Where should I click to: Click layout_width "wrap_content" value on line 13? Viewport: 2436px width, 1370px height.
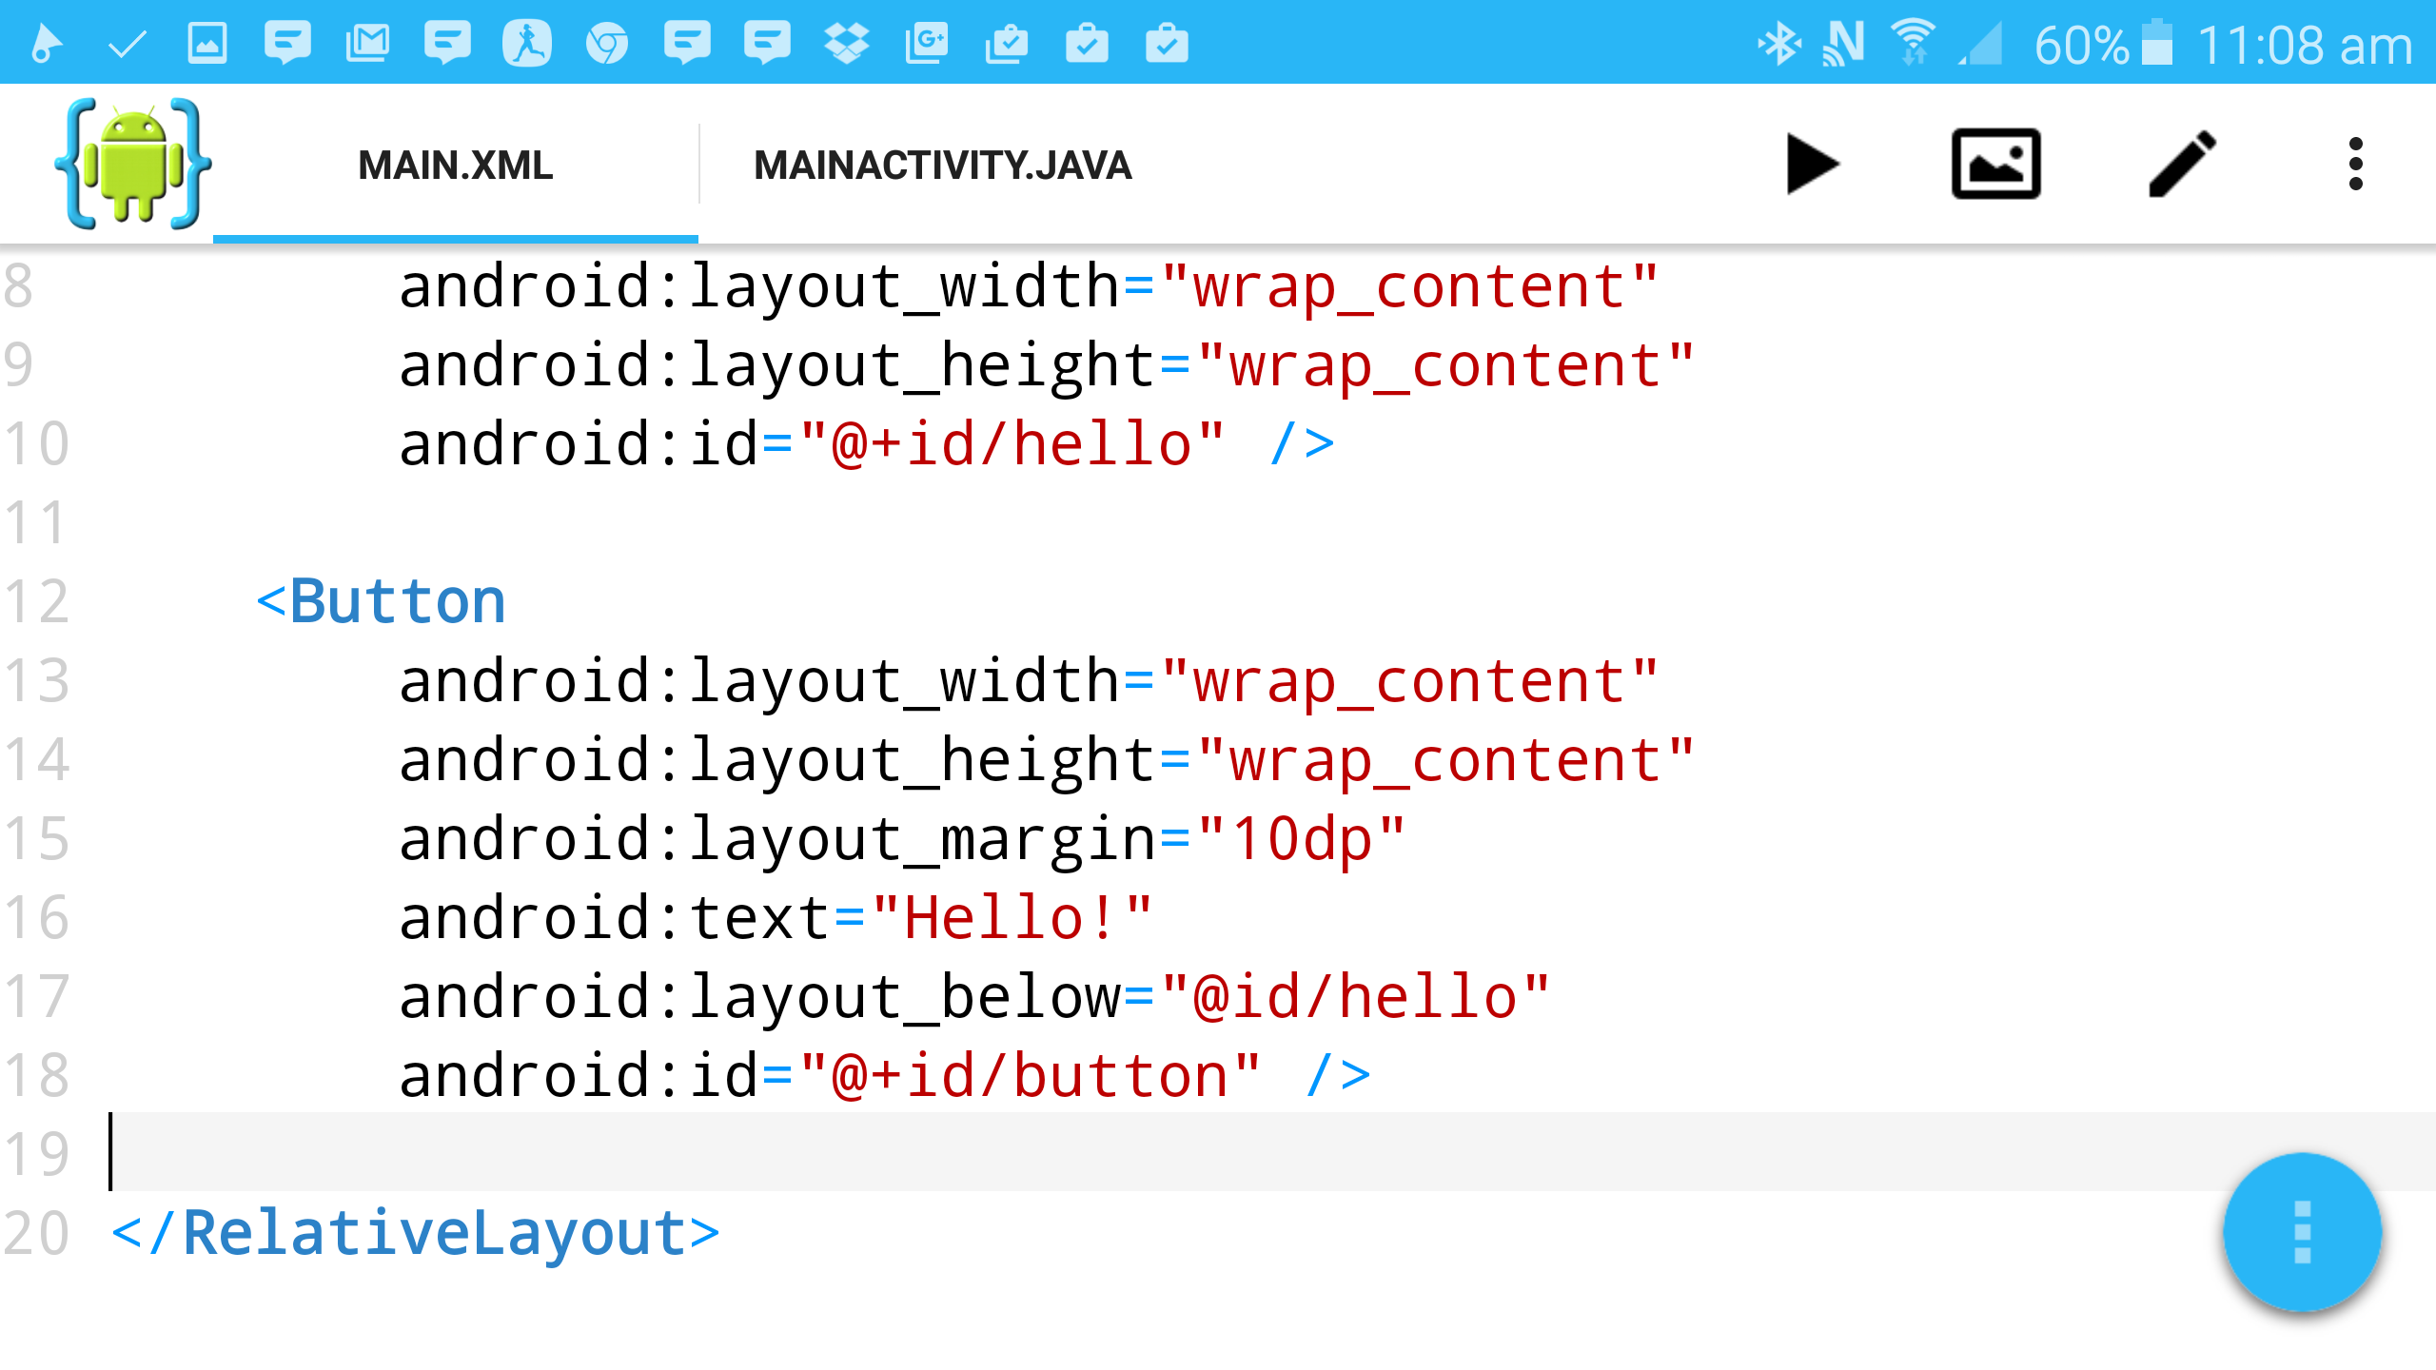coord(1409,680)
